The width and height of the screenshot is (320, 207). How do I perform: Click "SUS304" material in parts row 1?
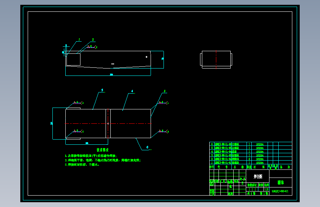[259, 162]
